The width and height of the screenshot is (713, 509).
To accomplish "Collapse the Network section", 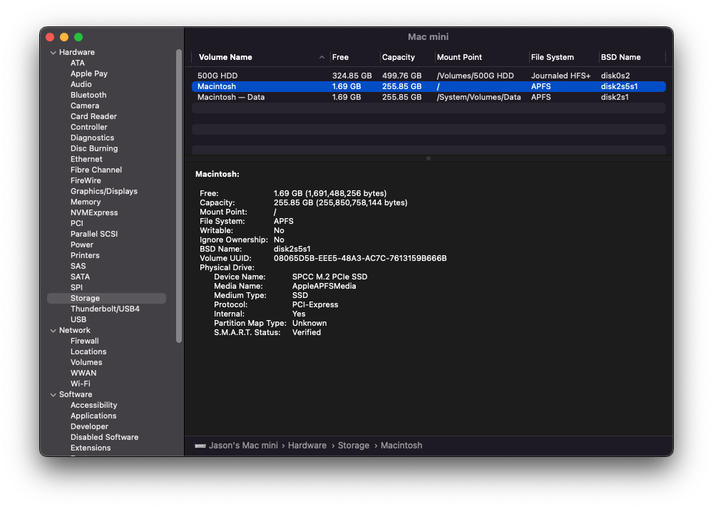I will click(53, 330).
